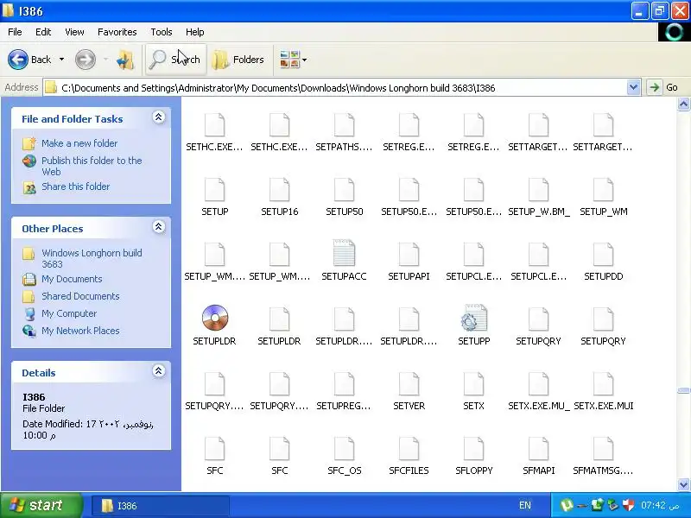
Task: Select the SFC_OS file
Action: [344, 454]
